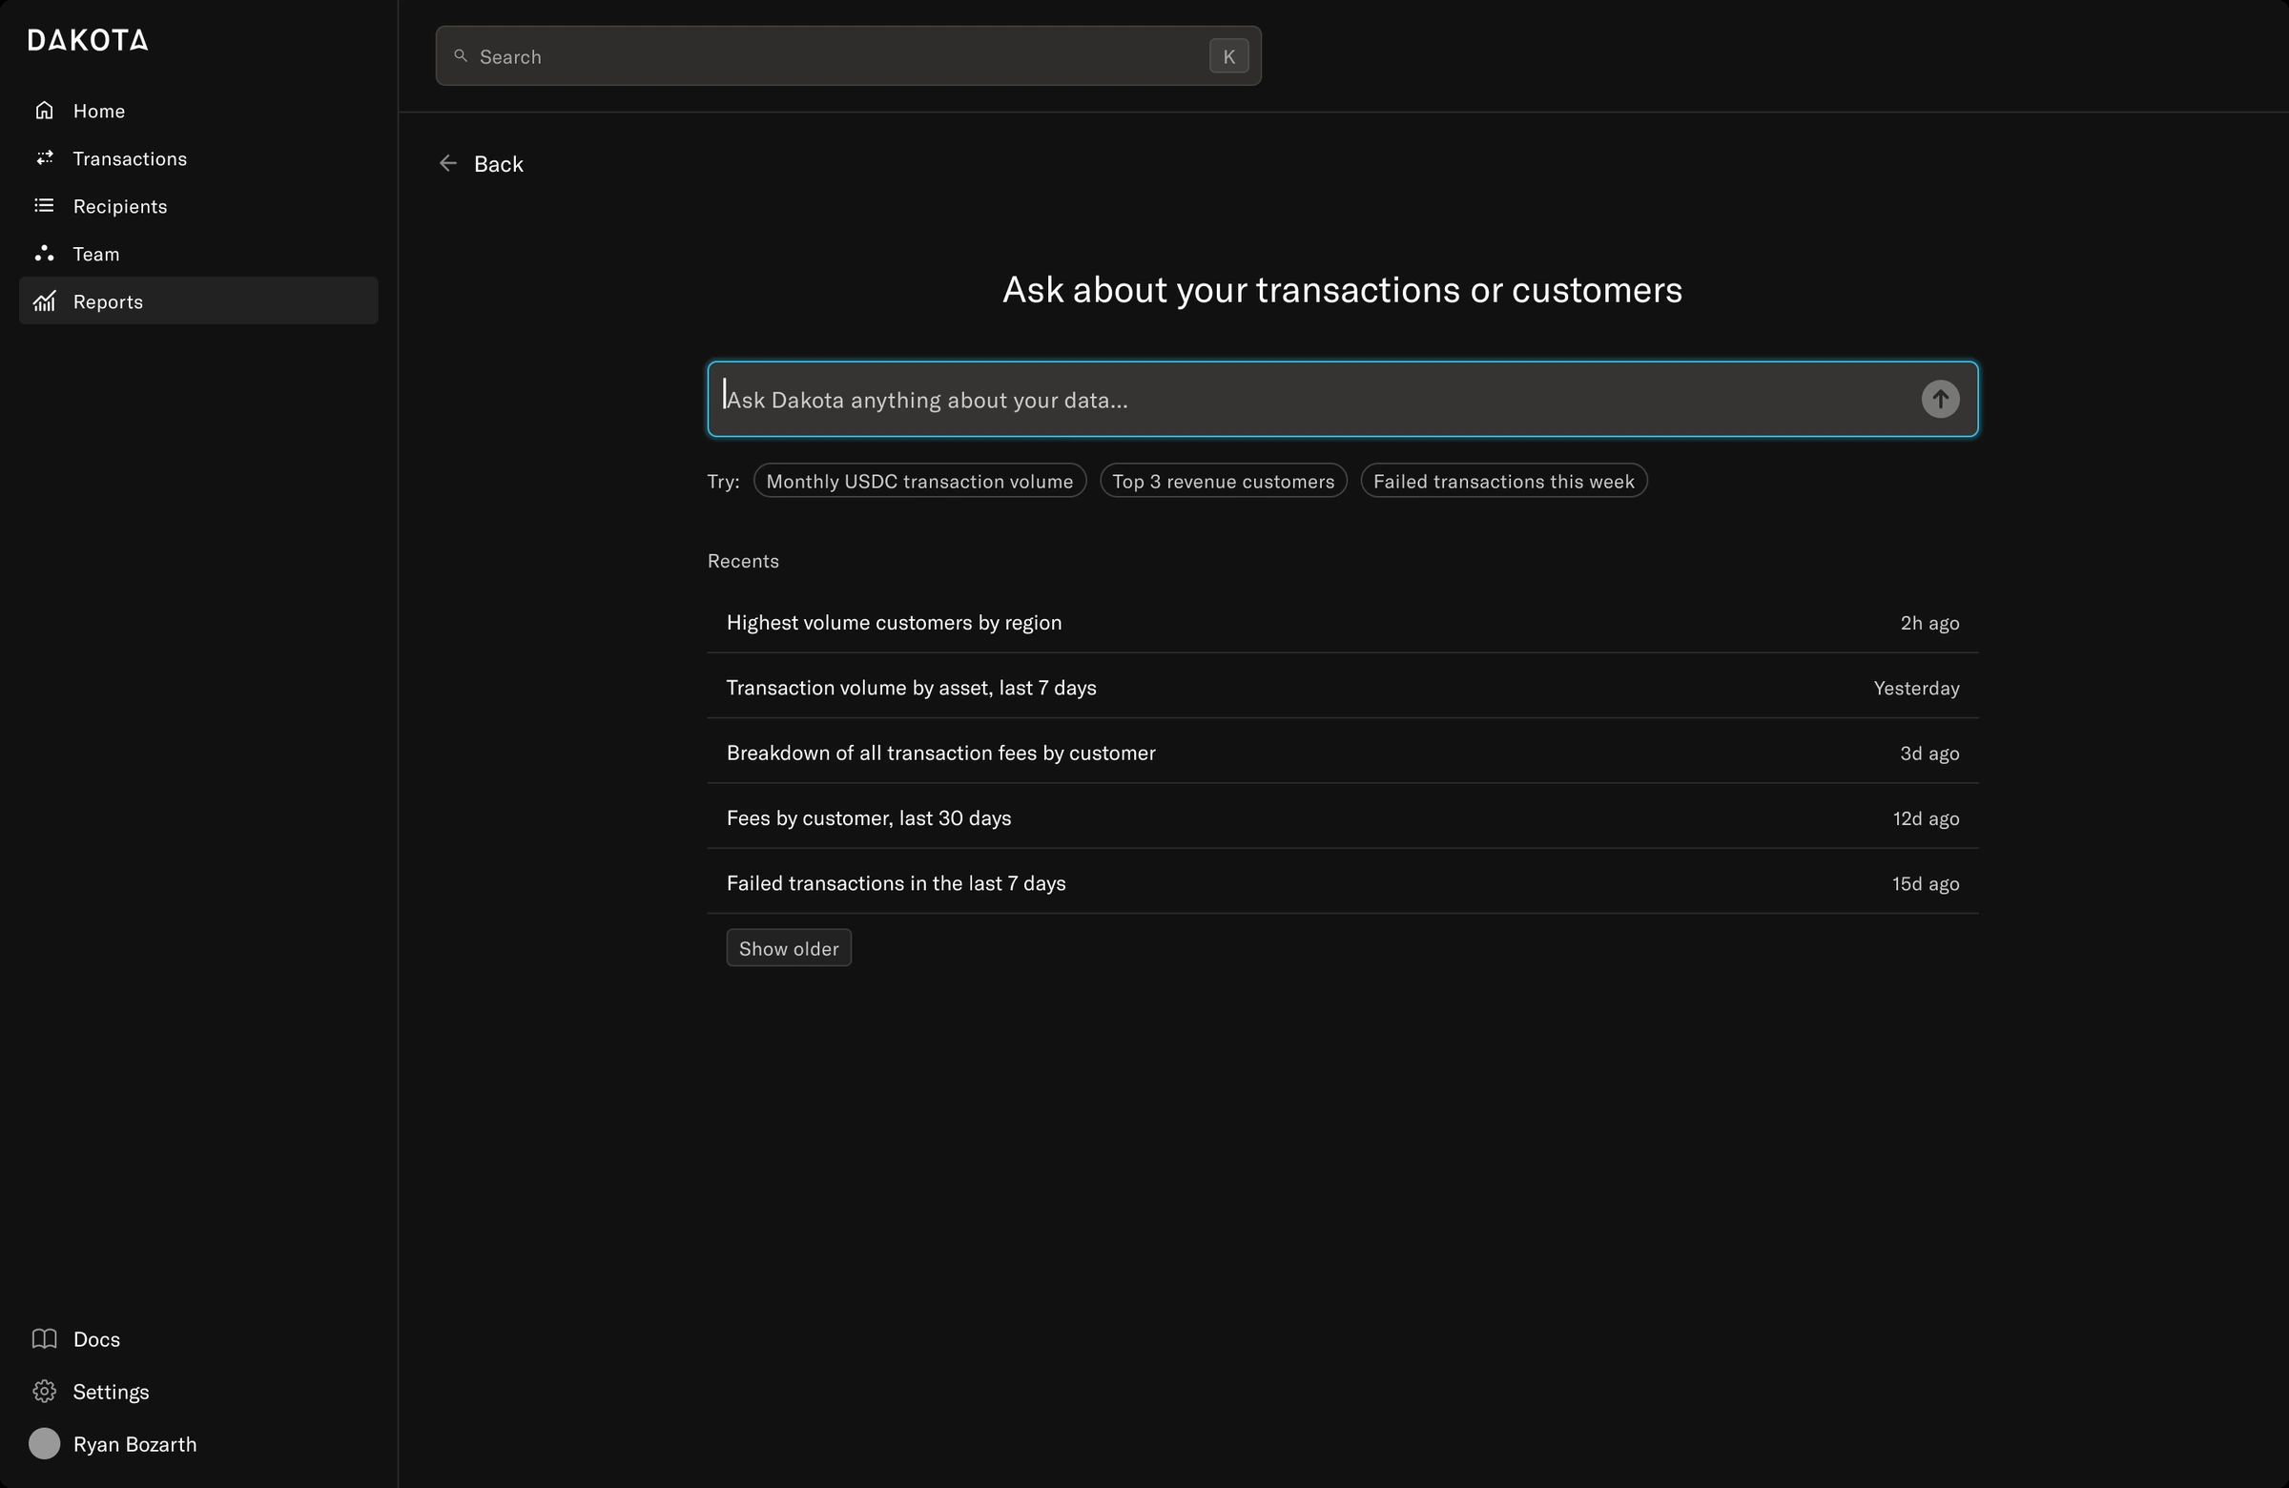Submit query with the up-arrow button
This screenshot has height=1488, width=2289.
pyautogui.click(x=1940, y=399)
